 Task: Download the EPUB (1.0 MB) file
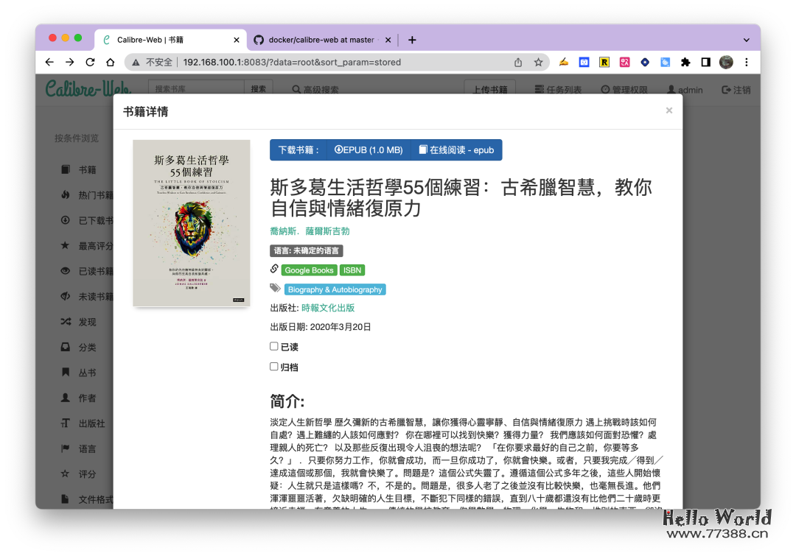[x=368, y=150]
